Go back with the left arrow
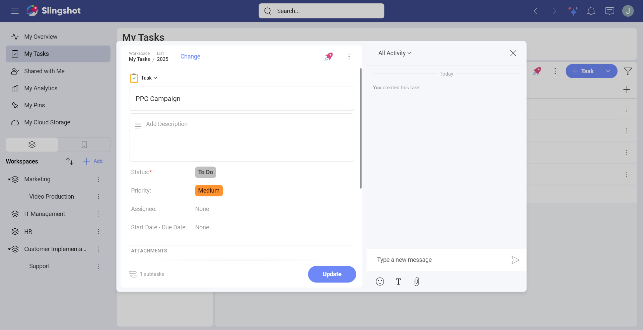The width and height of the screenshot is (643, 330). point(535,11)
